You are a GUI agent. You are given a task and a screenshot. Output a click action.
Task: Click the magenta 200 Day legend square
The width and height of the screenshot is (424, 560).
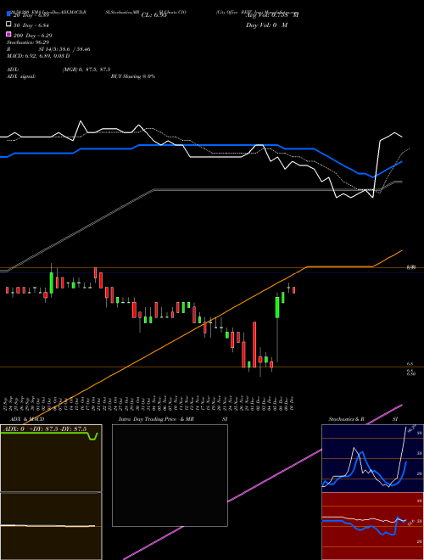tap(8, 34)
